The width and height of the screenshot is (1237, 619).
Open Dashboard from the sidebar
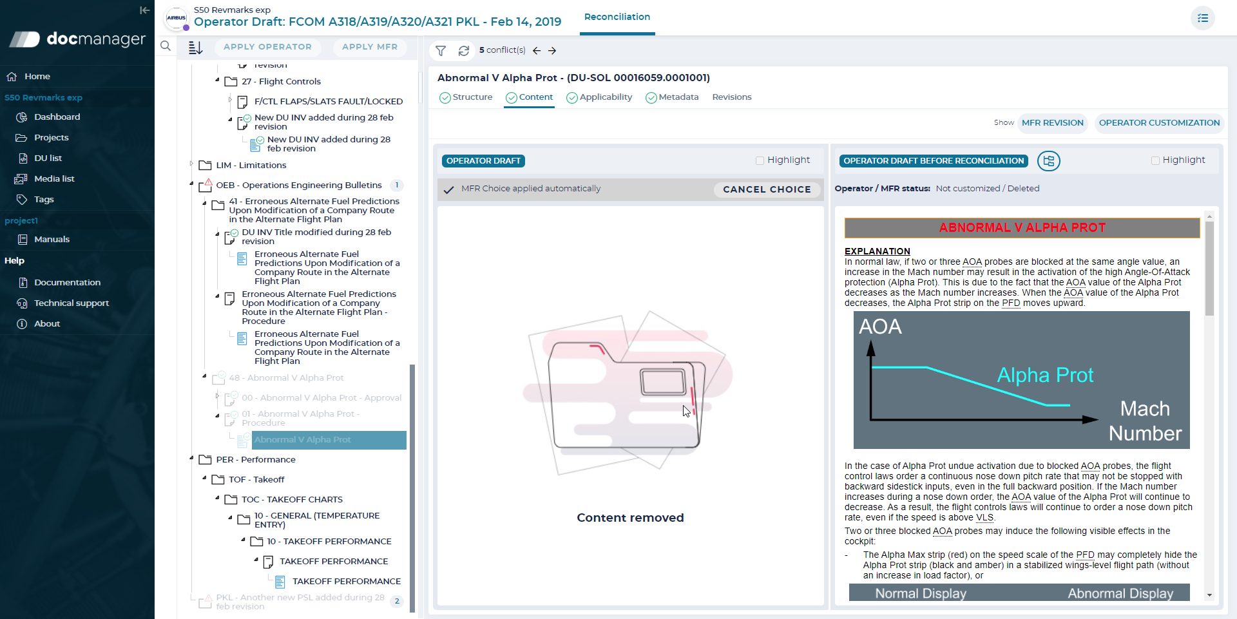click(57, 117)
